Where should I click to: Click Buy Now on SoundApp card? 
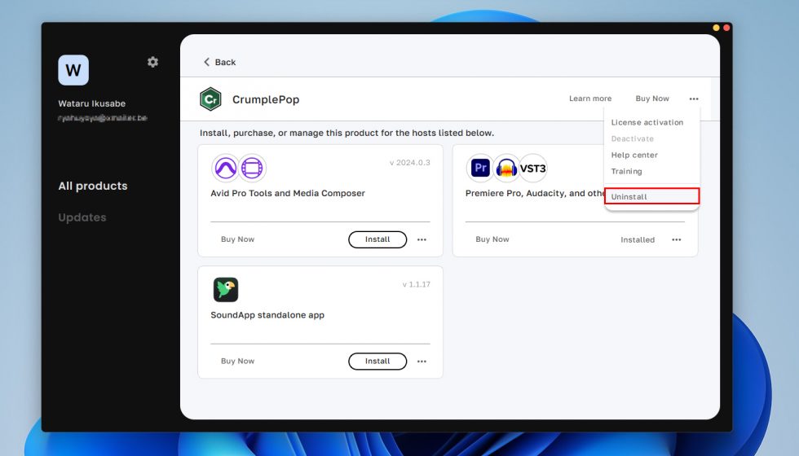click(237, 361)
